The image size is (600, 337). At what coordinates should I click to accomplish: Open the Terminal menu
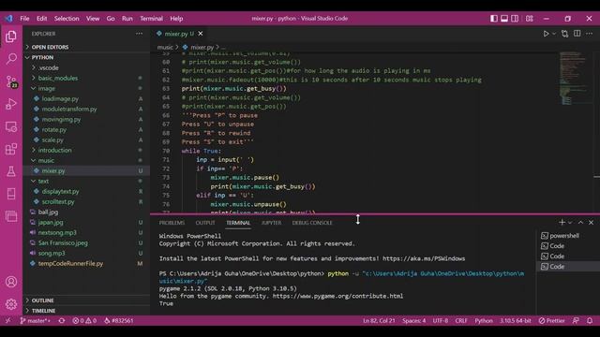point(151,19)
